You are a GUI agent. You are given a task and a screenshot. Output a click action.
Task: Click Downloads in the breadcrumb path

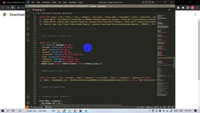point(57,13)
